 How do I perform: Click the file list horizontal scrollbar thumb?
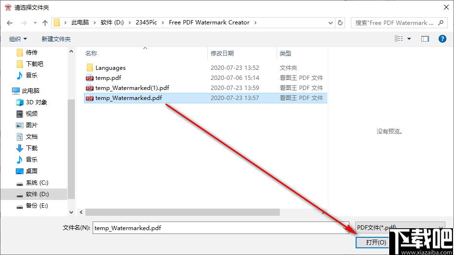[182, 212]
